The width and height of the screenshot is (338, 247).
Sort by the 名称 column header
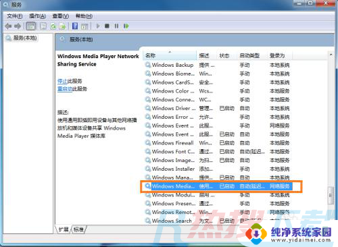click(x=170, y=55)
